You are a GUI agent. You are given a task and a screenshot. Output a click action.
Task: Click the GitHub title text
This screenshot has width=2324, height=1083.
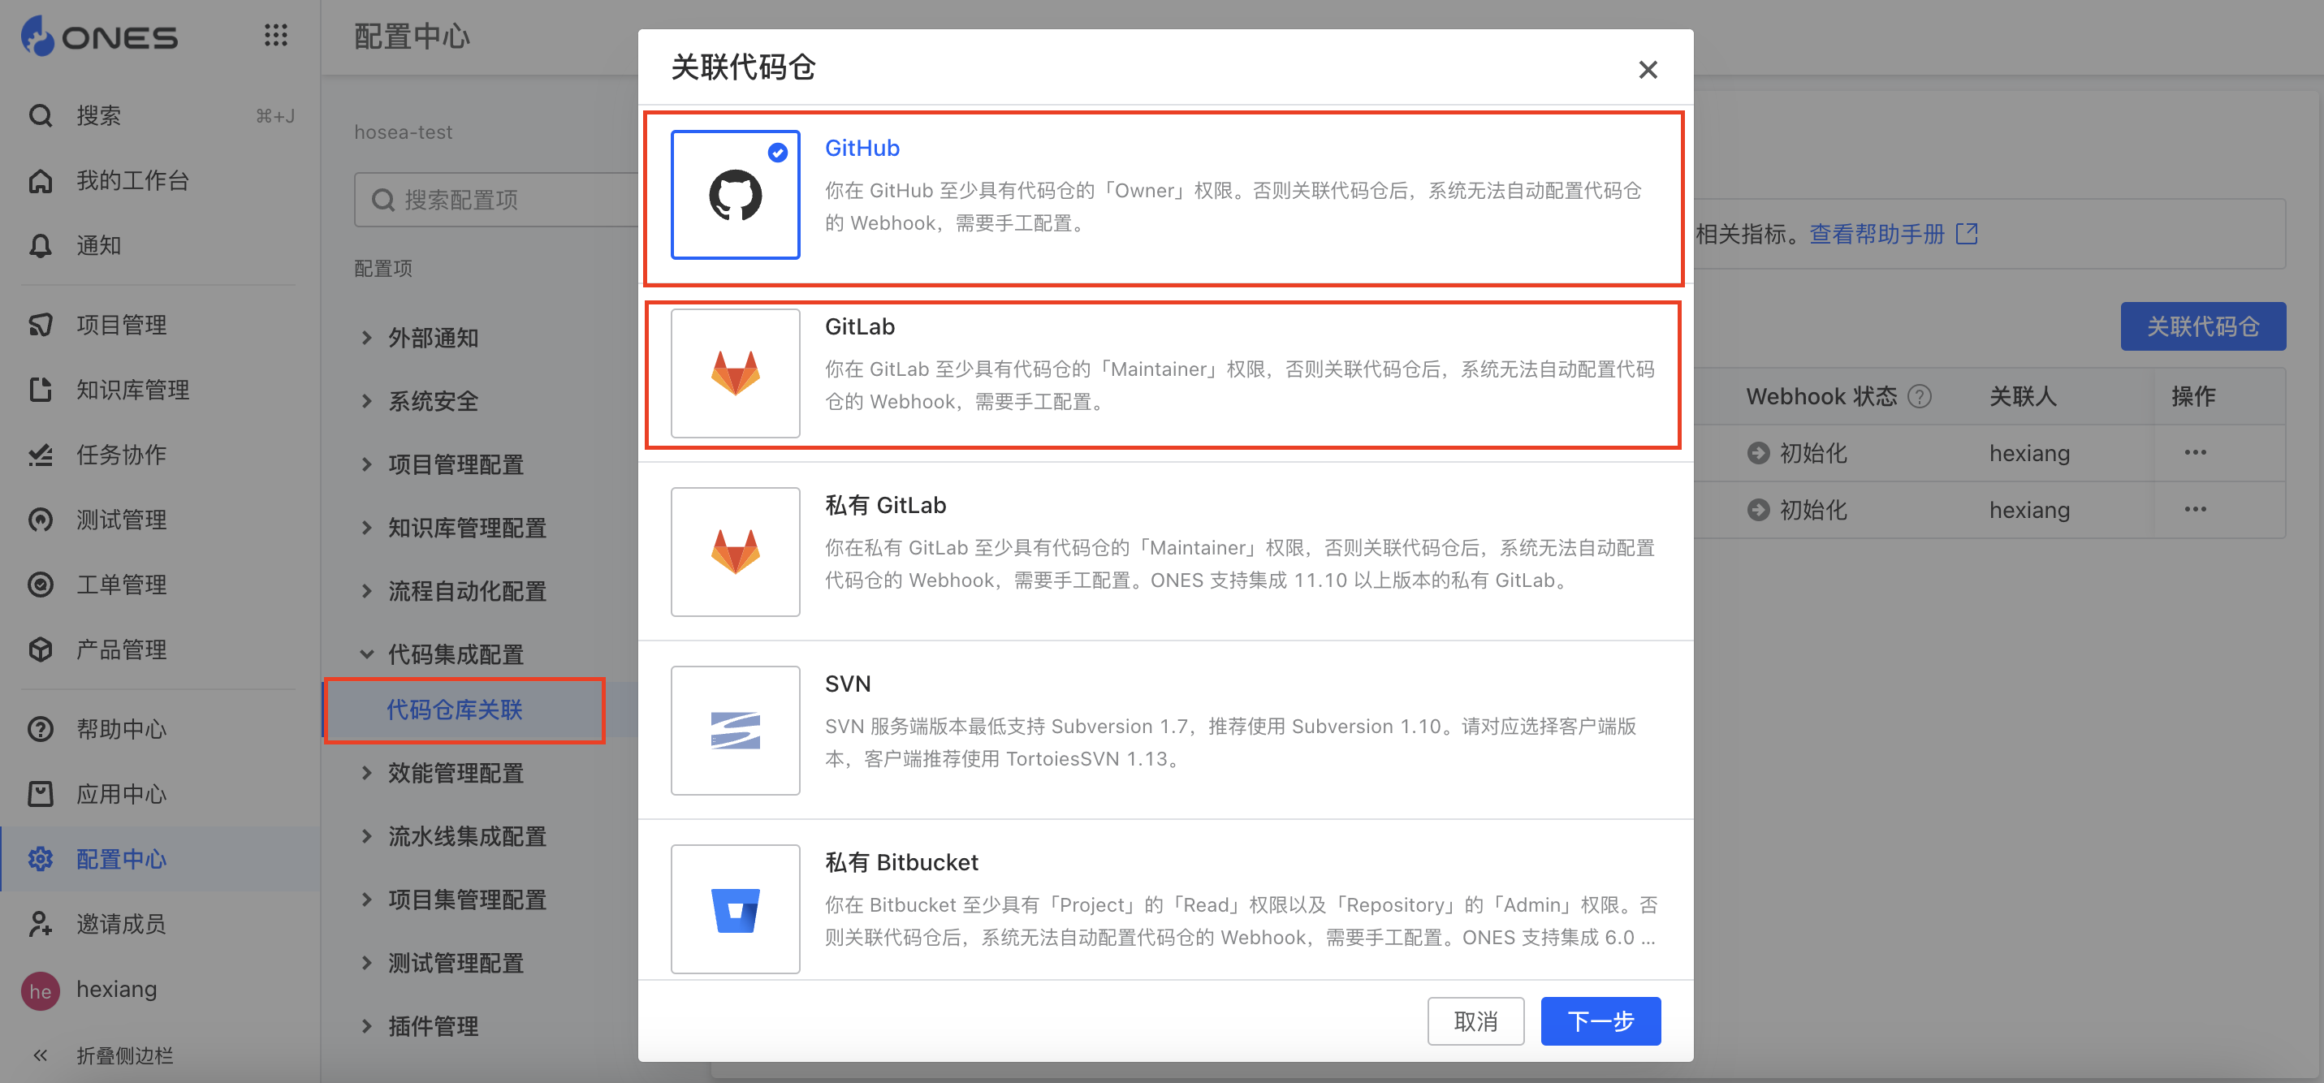(x=862, y=148)
